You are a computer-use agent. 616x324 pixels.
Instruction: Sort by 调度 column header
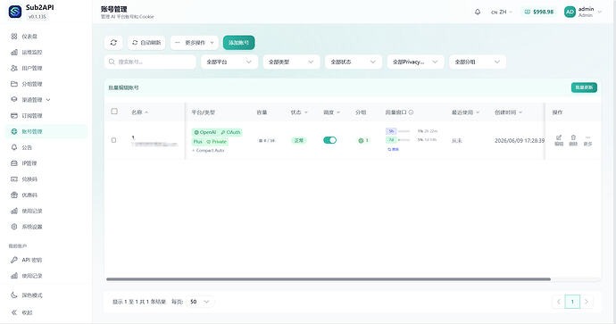pos(331,112)
